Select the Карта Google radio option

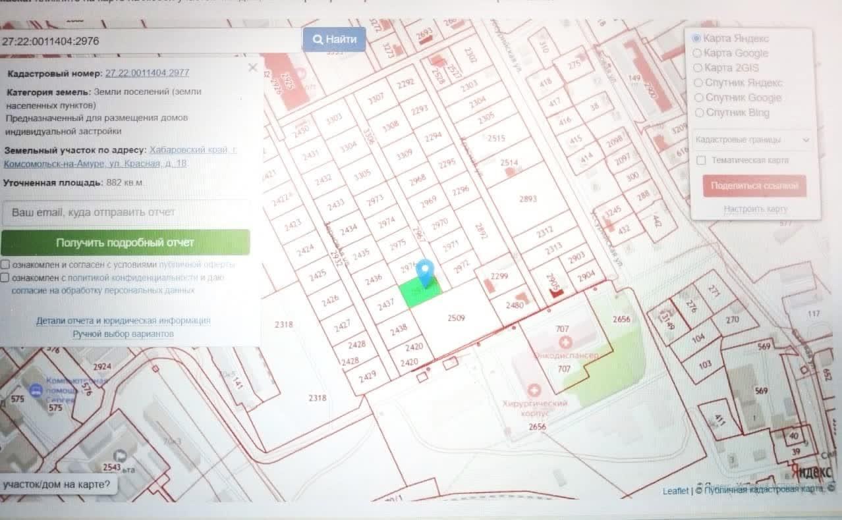click(x=697, y=53)
